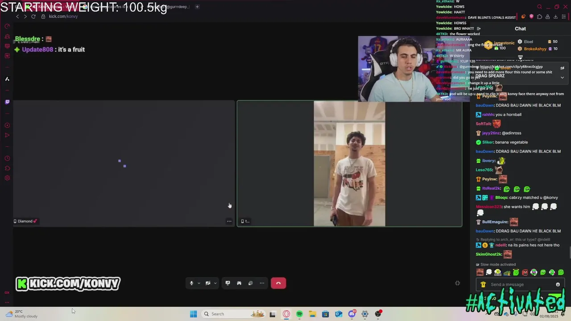The width and height of the screenshot is (571, 321).
Task: Open OBS Studio from the taskbar
Action: 378,314
